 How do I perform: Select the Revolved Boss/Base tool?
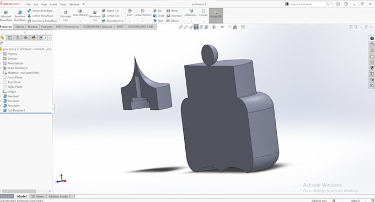click(20, 16)
